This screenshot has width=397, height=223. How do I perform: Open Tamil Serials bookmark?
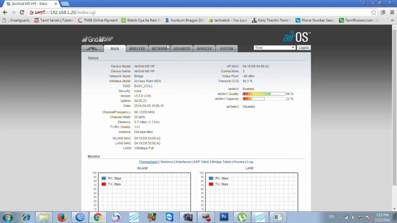[54, 20]
